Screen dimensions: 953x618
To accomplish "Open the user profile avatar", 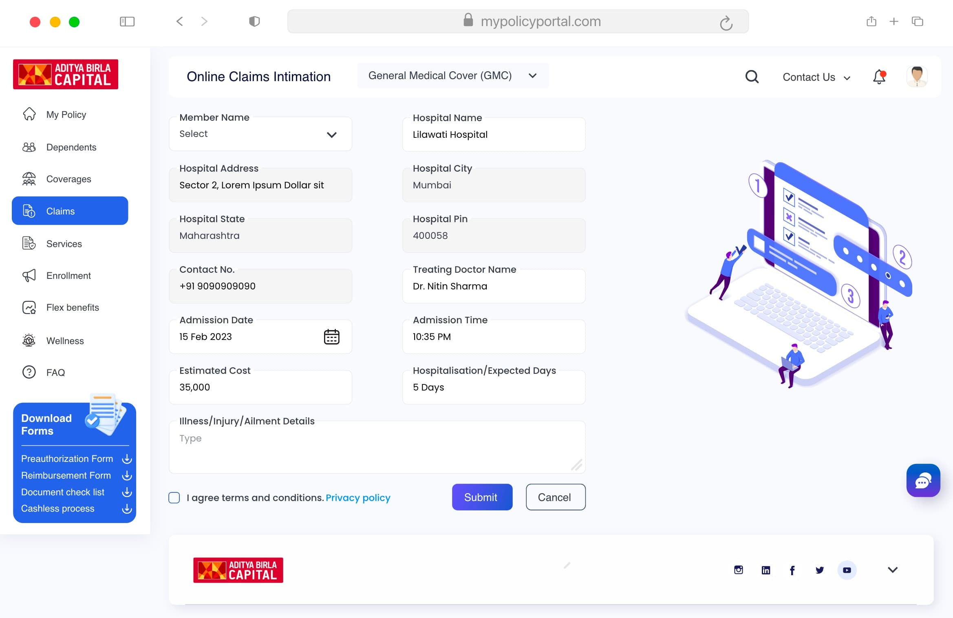I will (917, 77).
